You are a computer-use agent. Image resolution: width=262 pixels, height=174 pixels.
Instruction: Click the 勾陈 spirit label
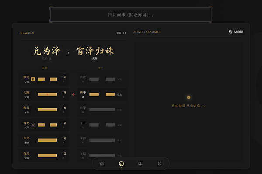point(26,92)
